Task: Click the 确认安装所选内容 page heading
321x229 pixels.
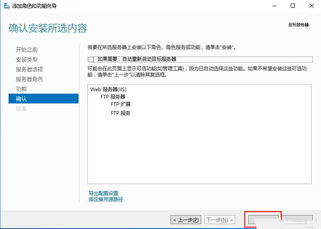Action: [x=48, y=28]
